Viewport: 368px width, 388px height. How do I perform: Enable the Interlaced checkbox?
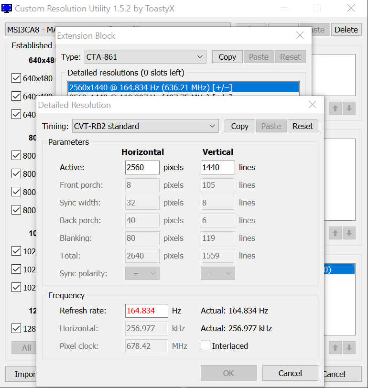(206, 346)
